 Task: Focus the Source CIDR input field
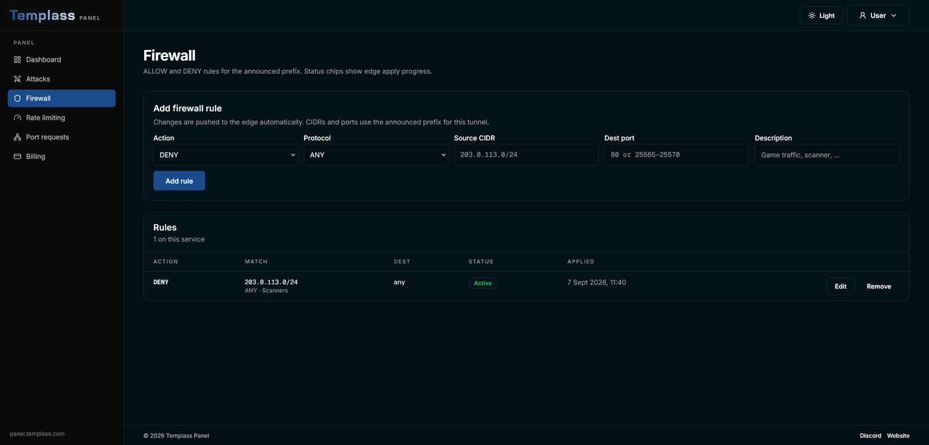tap(526, 155)
